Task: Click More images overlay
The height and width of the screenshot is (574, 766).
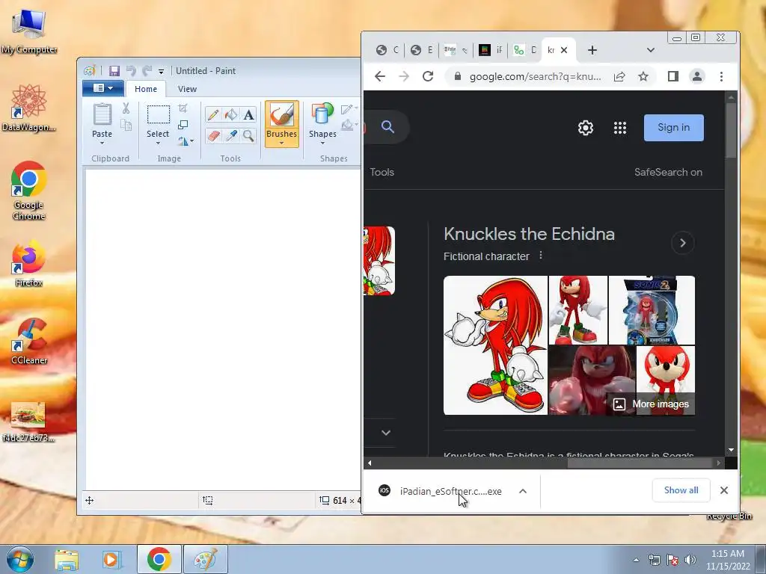Action: pyautogui.click(x=651, y=404)
